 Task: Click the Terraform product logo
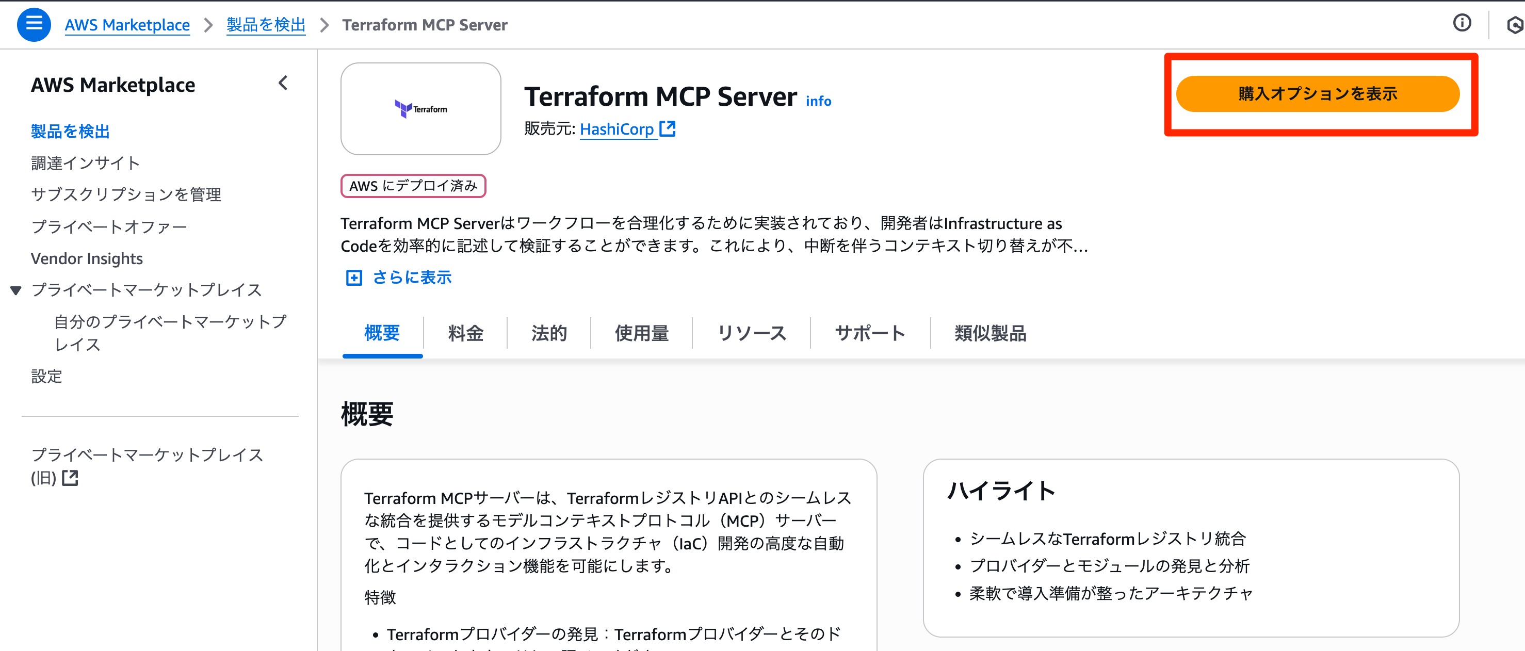(421, 109)
